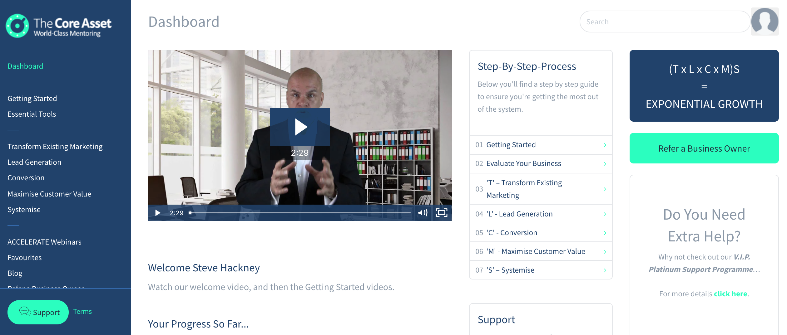Click the chat bubble Support button
This screenshot has width=787, height=335.
(x=38, y=312)
